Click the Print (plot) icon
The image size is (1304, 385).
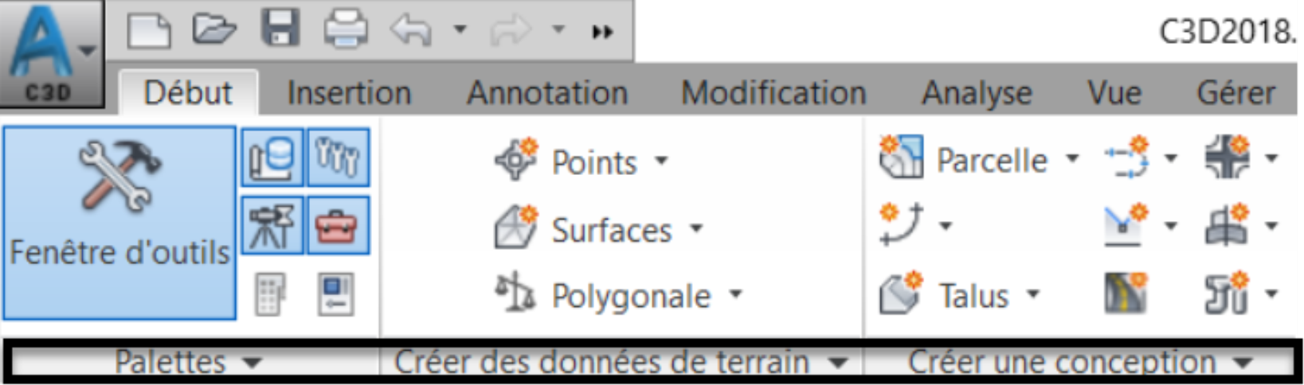click(346, 31)
